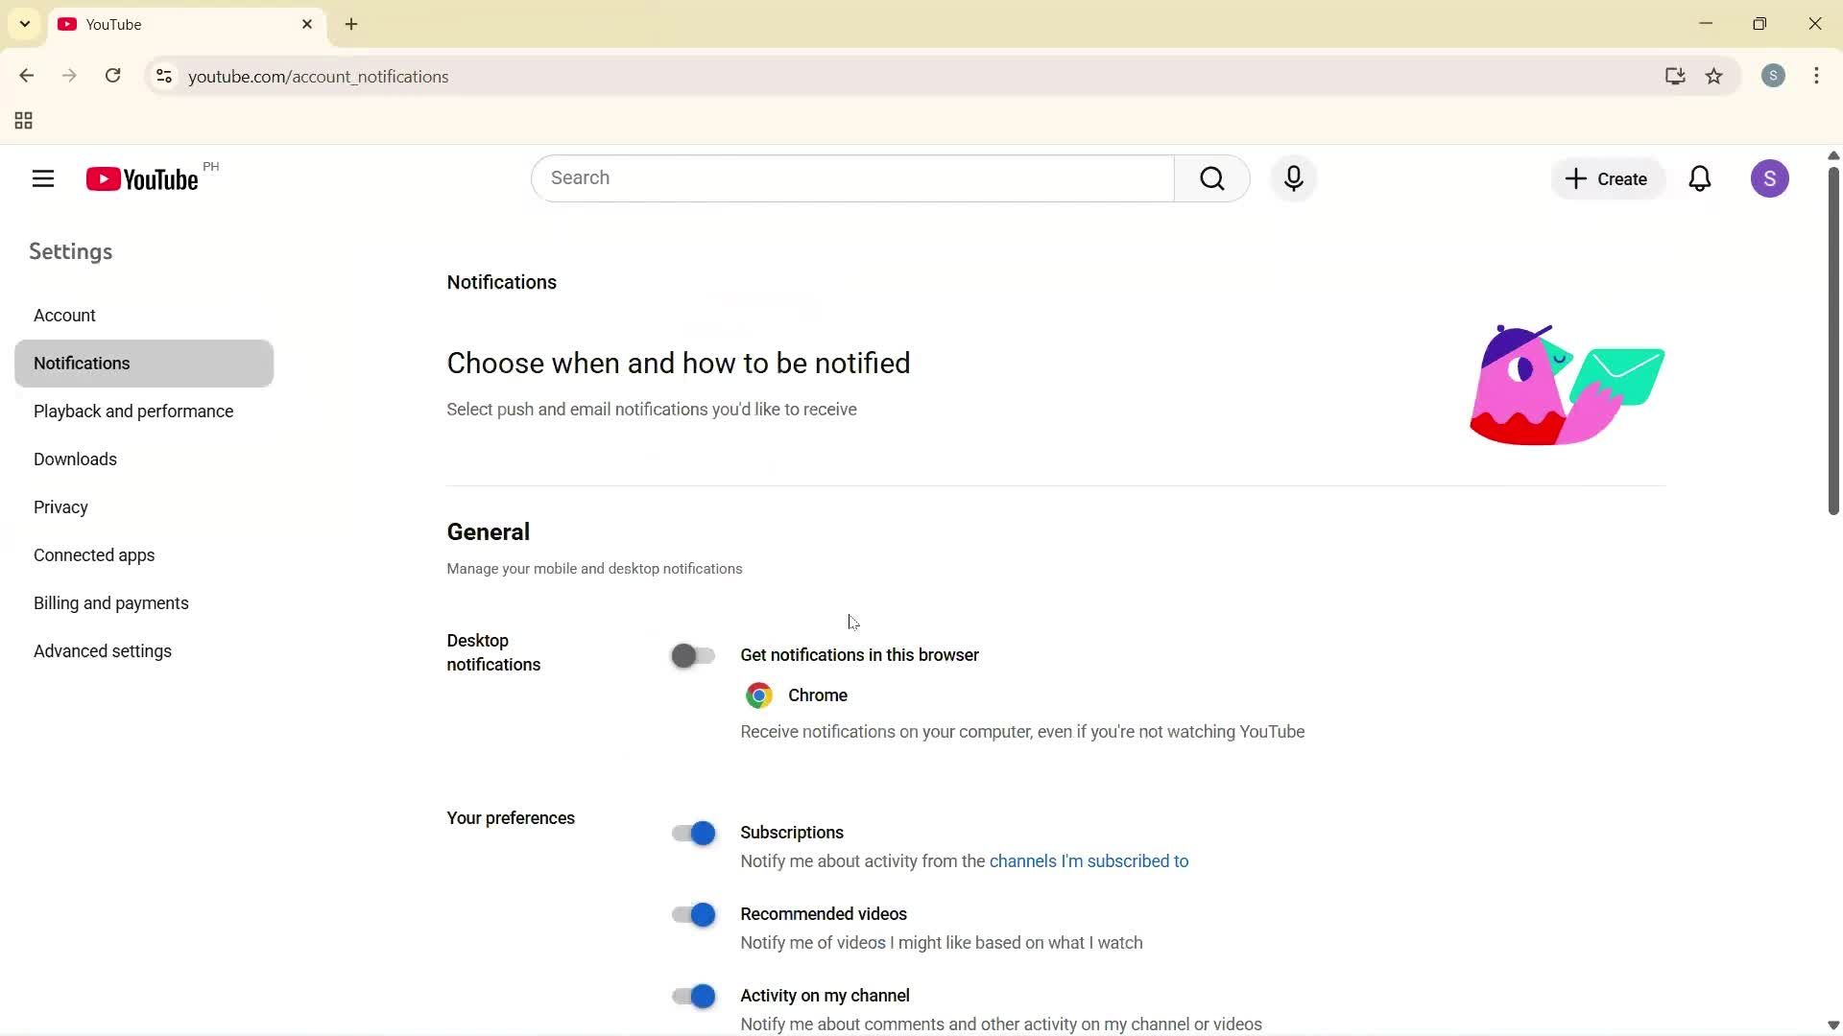The image size is (1843, 1036).
Task: Switch to Playback and performance settings
Action: pos(133,411)
